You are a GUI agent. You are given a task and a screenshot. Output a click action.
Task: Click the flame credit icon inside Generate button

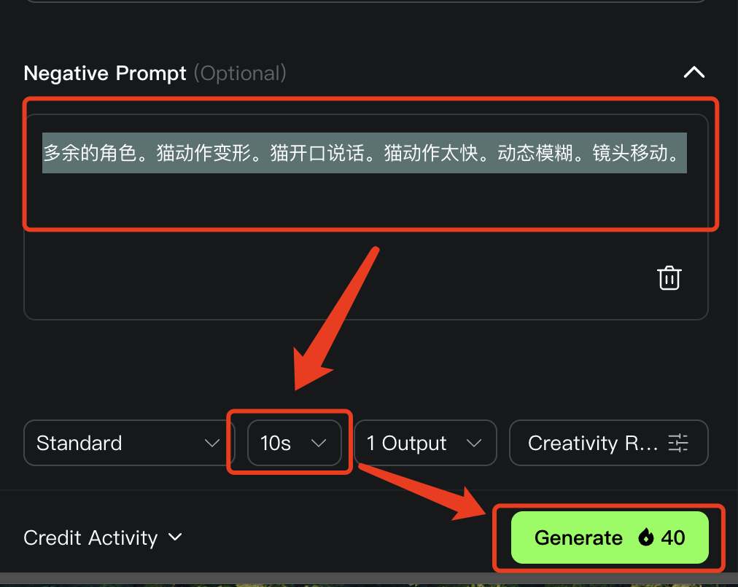[x=647, y=537]
